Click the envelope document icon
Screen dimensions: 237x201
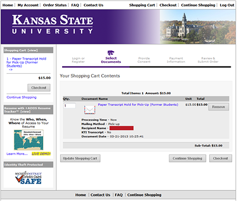pyautogui.click(x=90, y=110)
